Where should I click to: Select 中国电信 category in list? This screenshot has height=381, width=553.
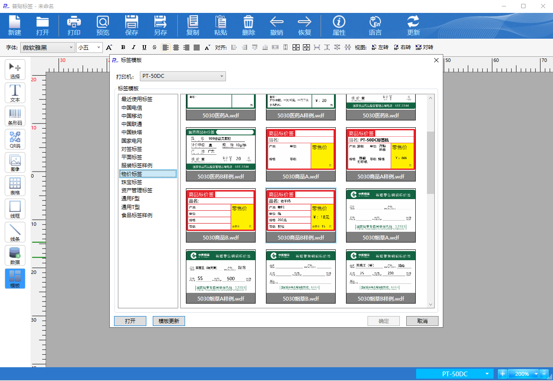click(132, 108)
